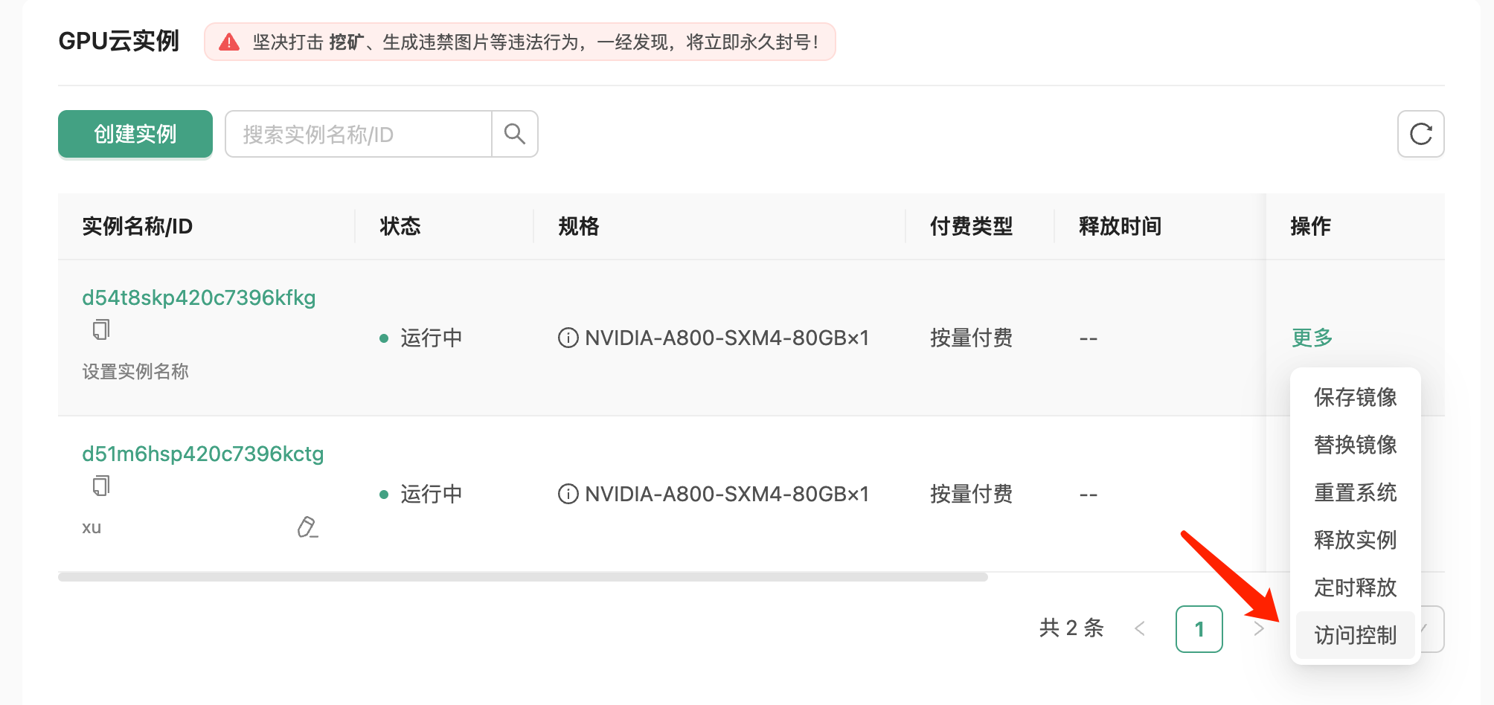Choose 替换镜像 menu option
Viewport: 1494px width, 705px height.
click(x=1355, y=445)
